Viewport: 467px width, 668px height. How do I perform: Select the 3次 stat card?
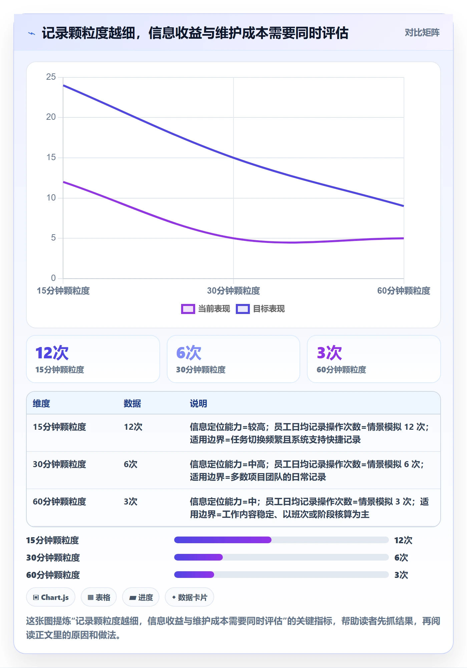pos(374,359)
